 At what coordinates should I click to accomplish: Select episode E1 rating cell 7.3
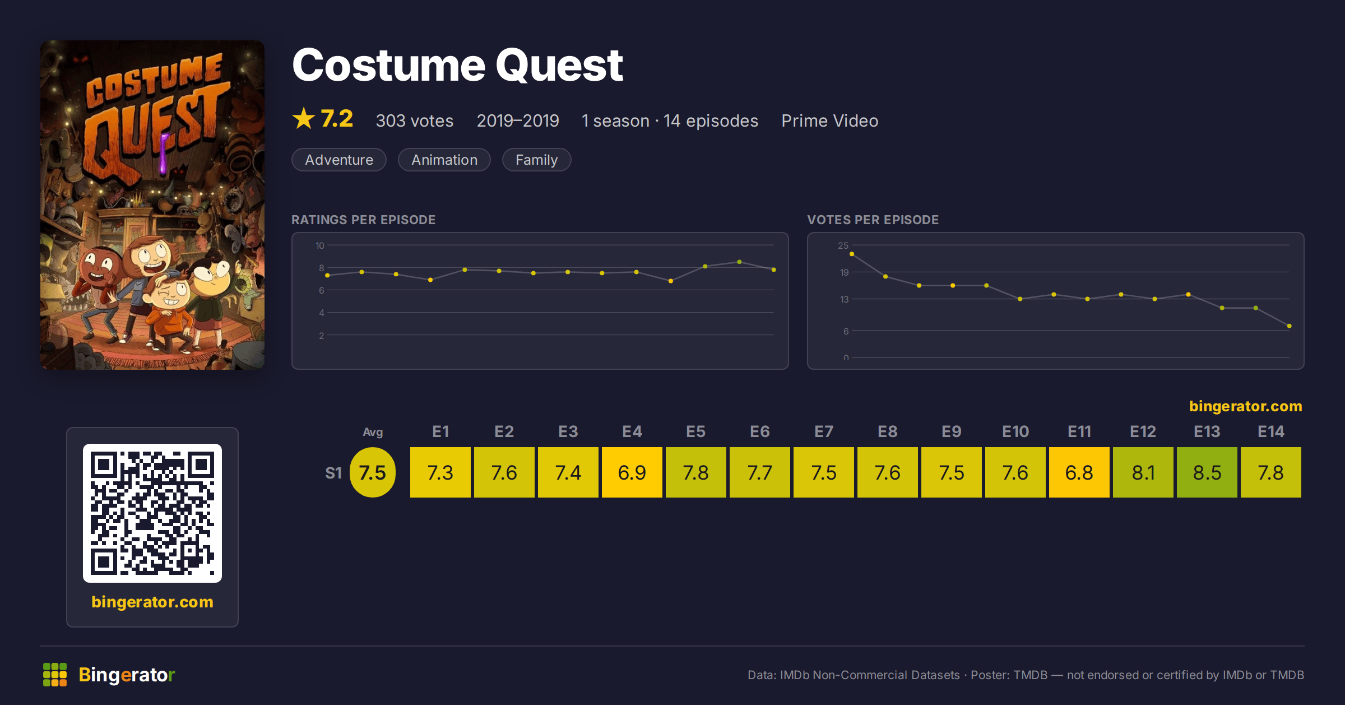click(440, 472)
